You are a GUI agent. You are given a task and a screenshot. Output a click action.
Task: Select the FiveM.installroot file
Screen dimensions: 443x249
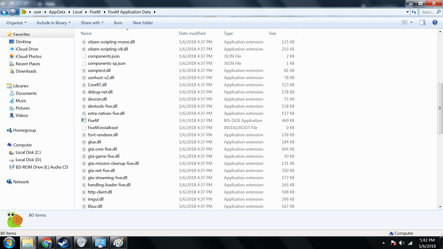(103, 128)
